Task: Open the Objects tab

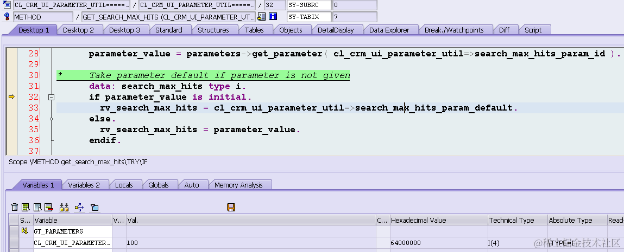Action: point(291,30)
